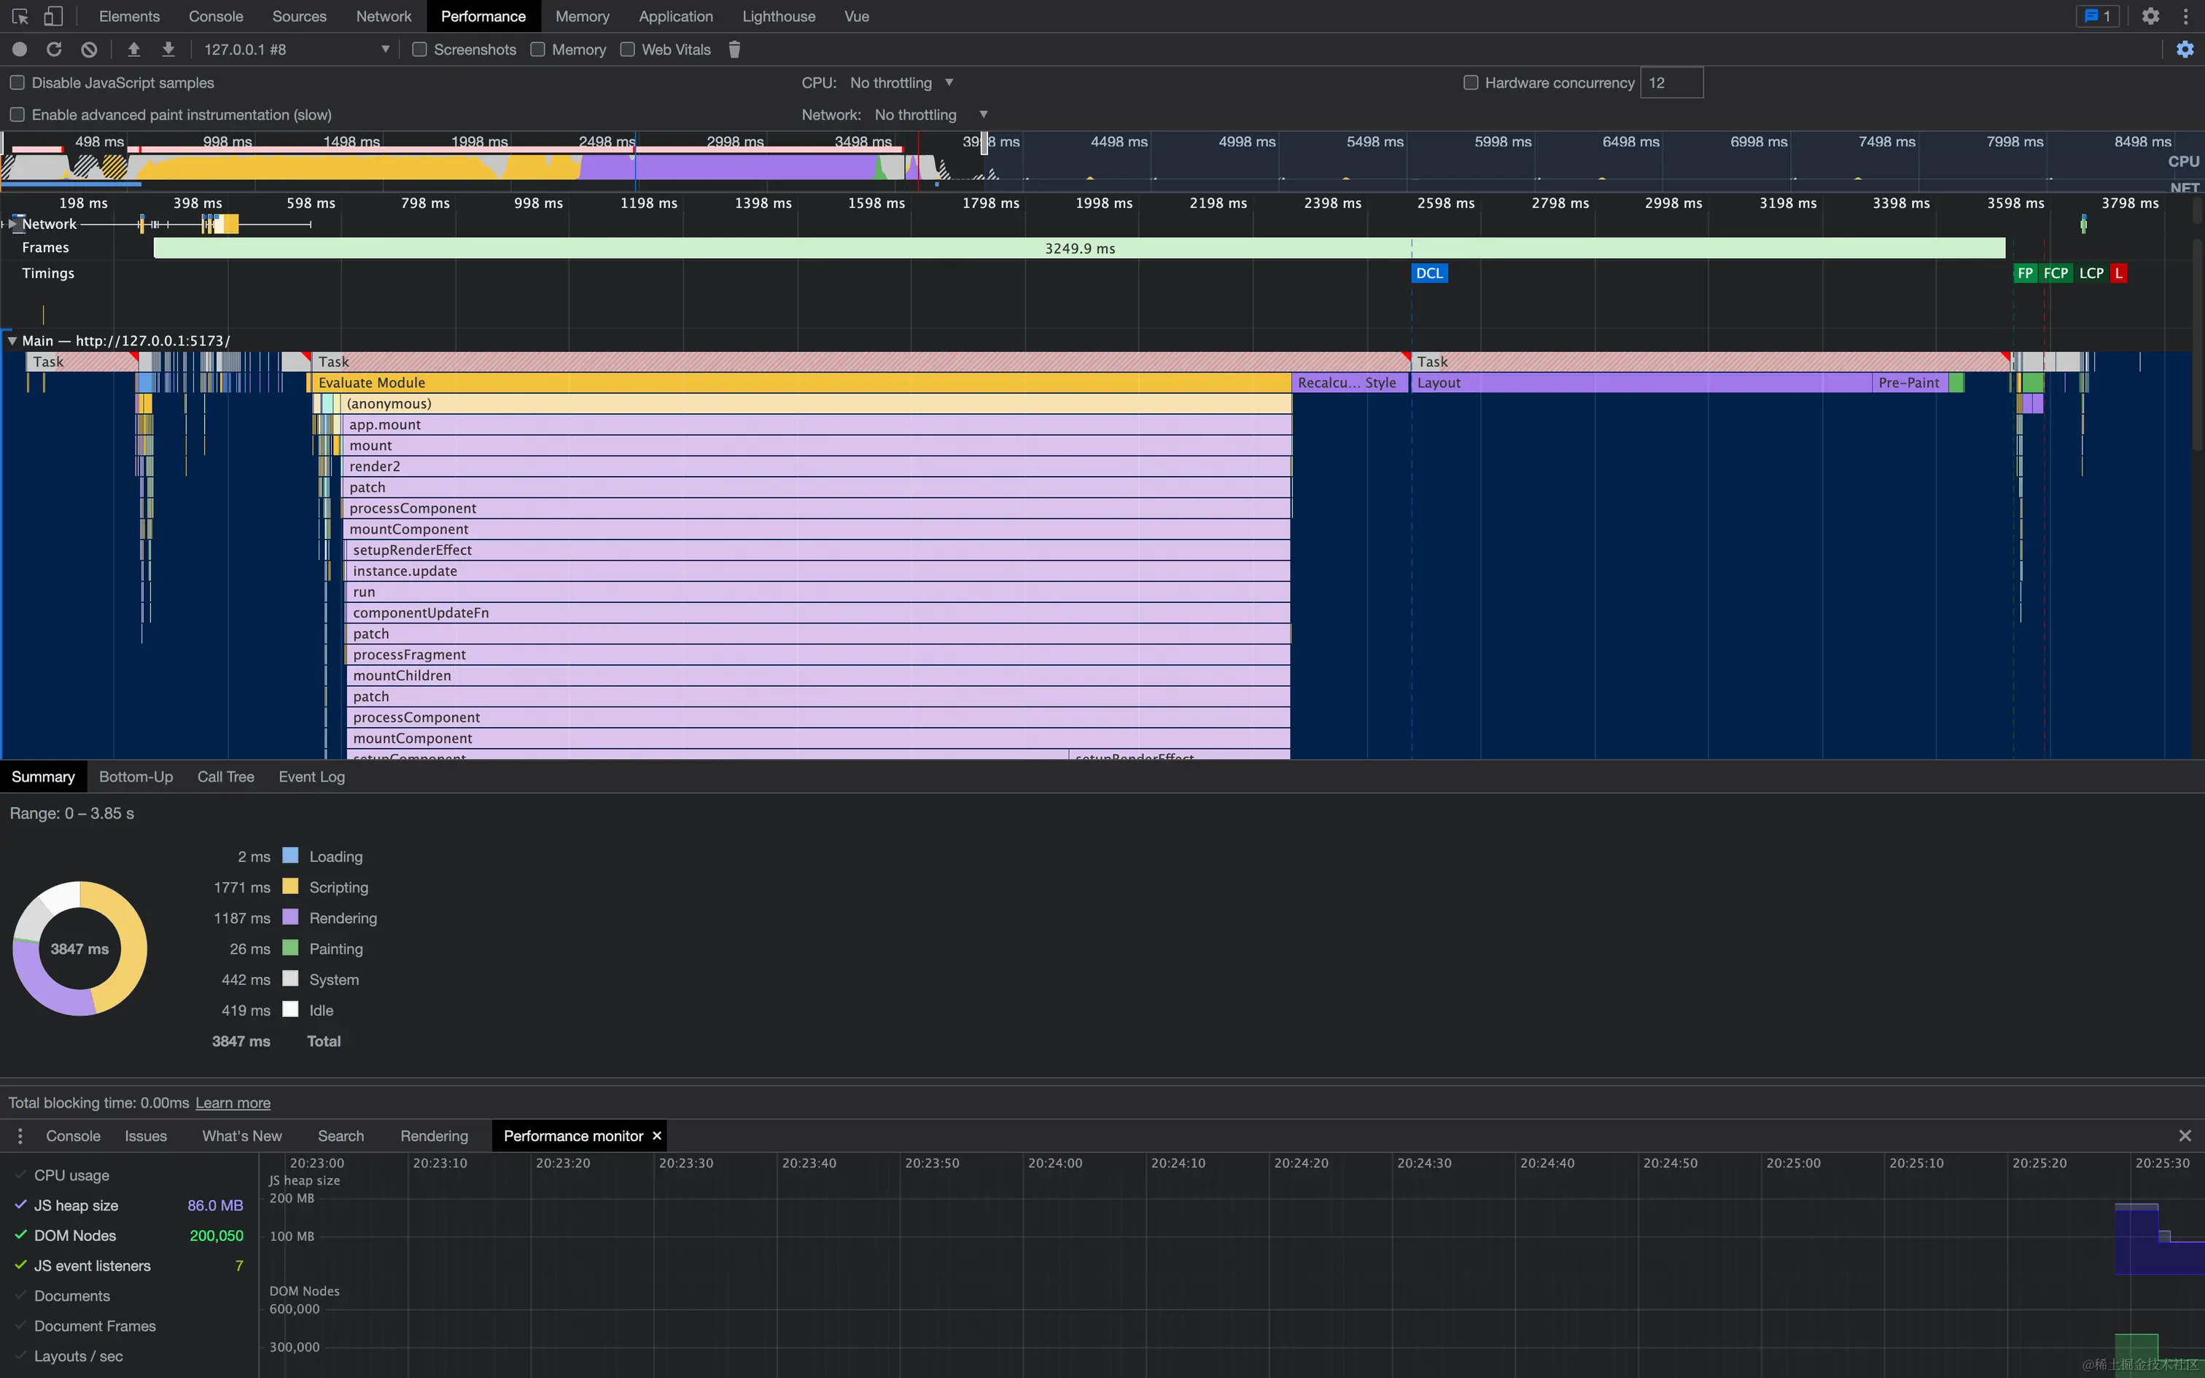
Task: Clear the recording with the clear icon
Action: [x=88, y=50]
